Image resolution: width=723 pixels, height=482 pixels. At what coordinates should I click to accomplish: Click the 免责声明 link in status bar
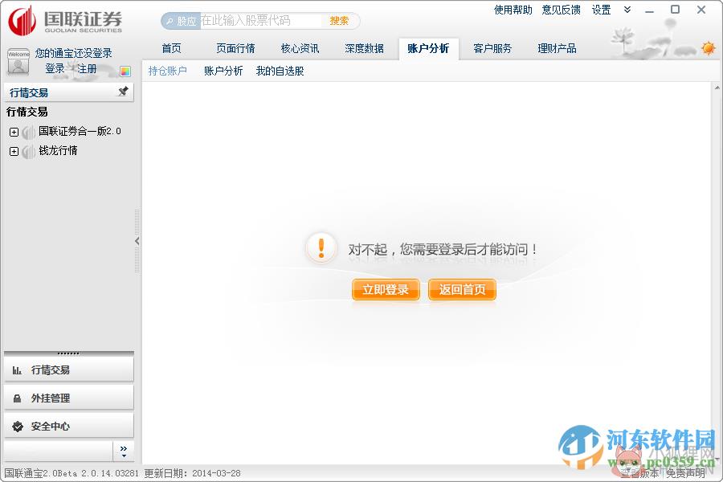point(686,473)
